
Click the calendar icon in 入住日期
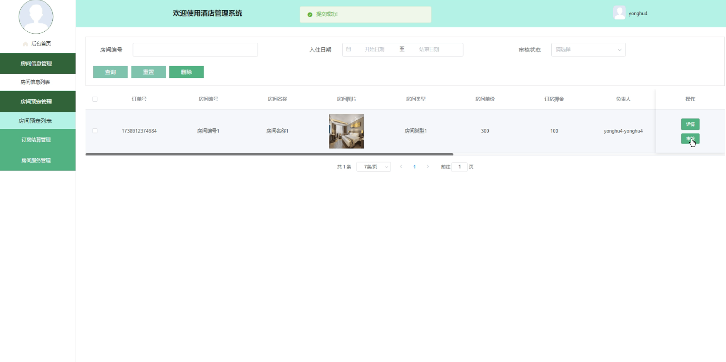click(349, 49)
